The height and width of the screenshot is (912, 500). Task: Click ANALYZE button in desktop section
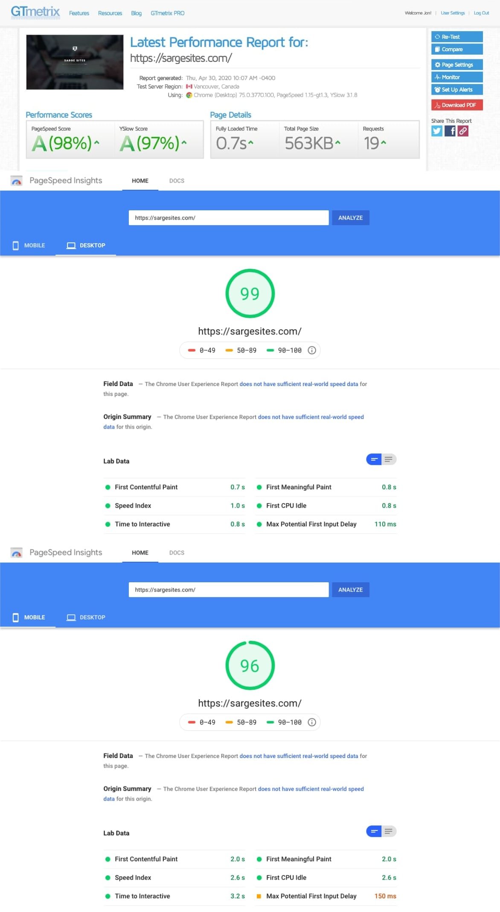click(350, 218)
